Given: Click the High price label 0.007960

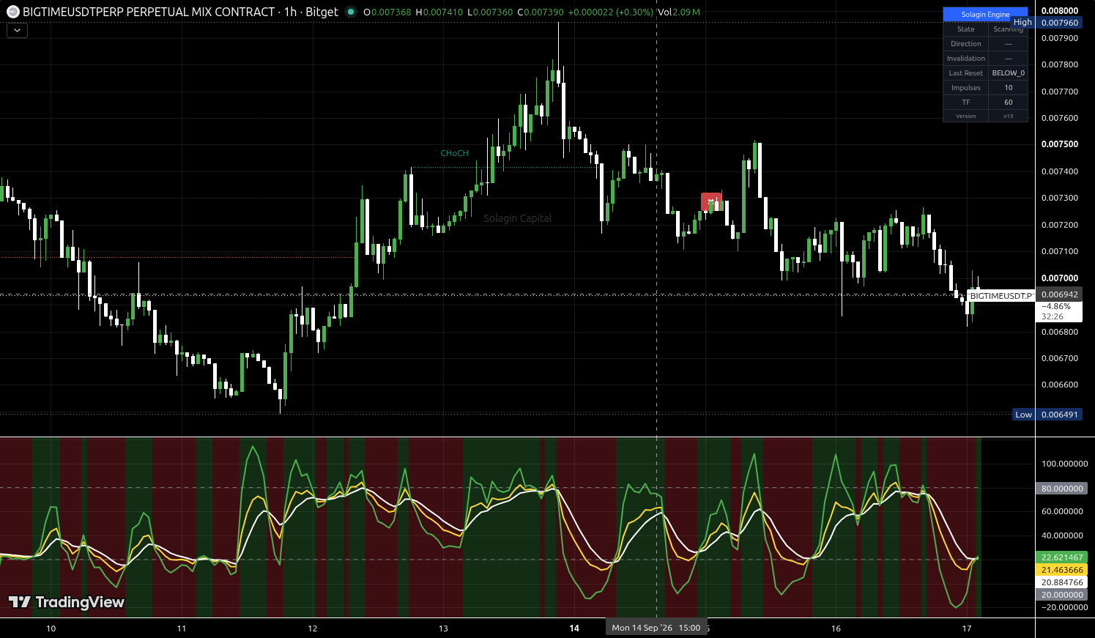Looking at the screenshot, I should 1059,23.
